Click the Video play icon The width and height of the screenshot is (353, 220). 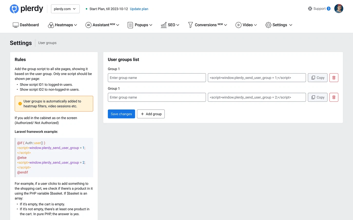238,25
